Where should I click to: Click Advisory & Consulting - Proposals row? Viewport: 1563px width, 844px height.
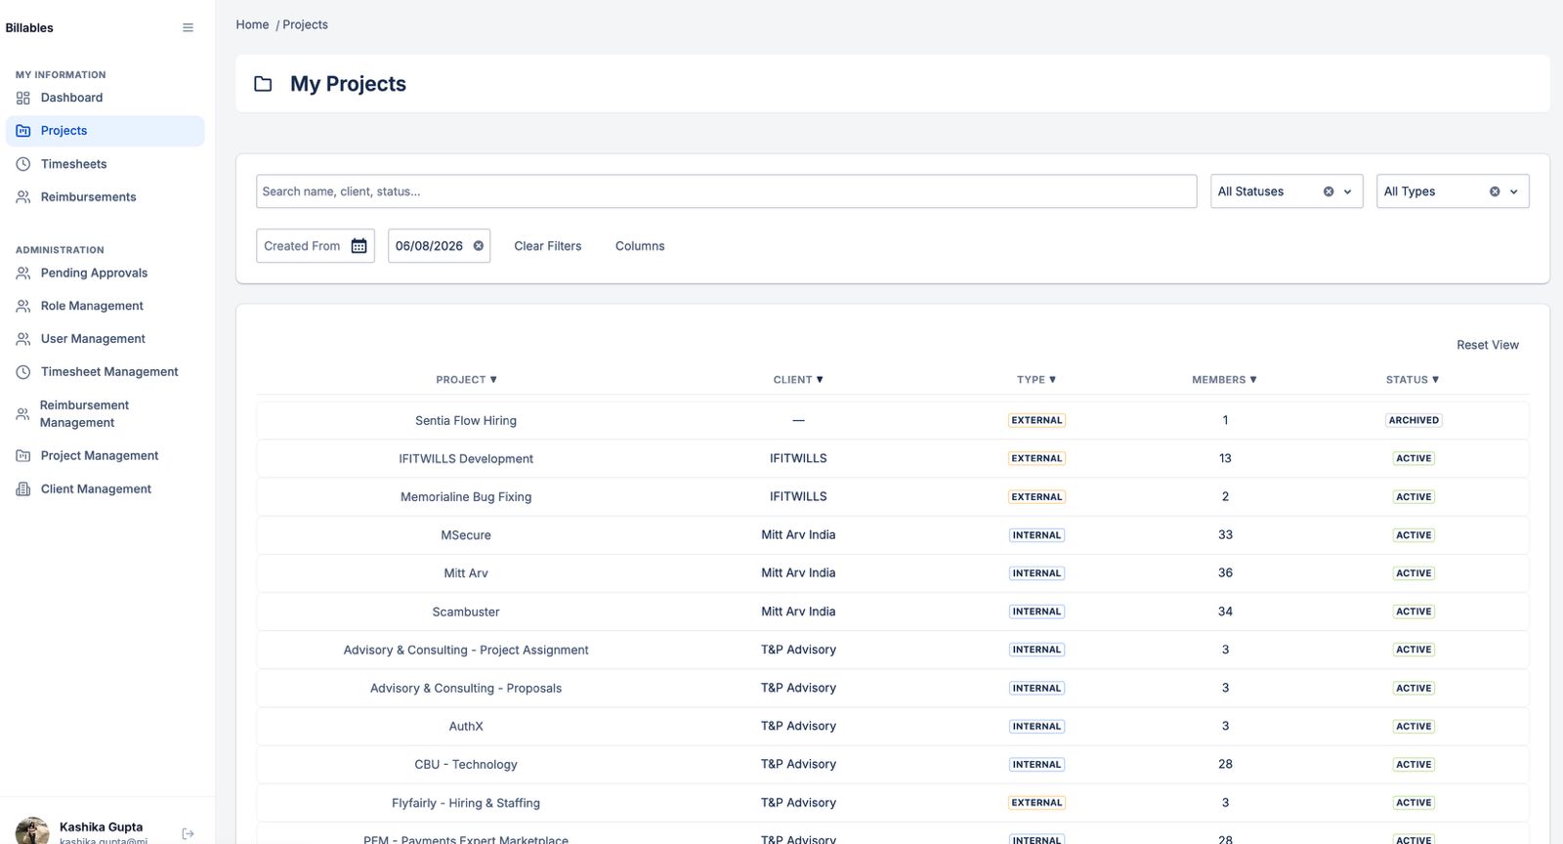pos(893,688)
